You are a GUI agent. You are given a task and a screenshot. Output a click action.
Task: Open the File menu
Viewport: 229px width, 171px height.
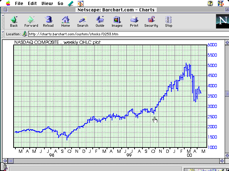click(19, 4)
